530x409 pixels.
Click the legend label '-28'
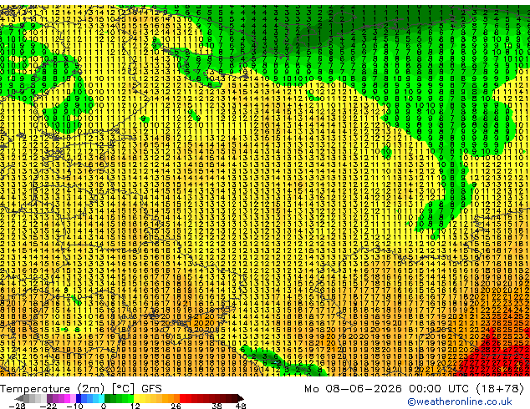pos(18,406)
